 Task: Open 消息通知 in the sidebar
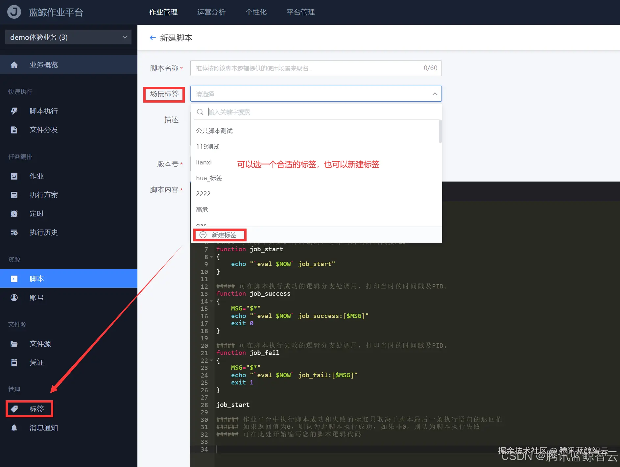point(69,428)
